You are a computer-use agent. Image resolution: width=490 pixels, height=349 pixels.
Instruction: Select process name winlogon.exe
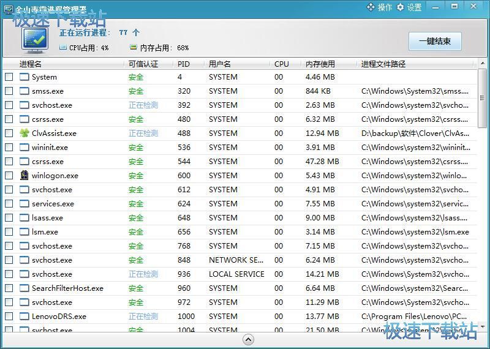click(55, 176)
